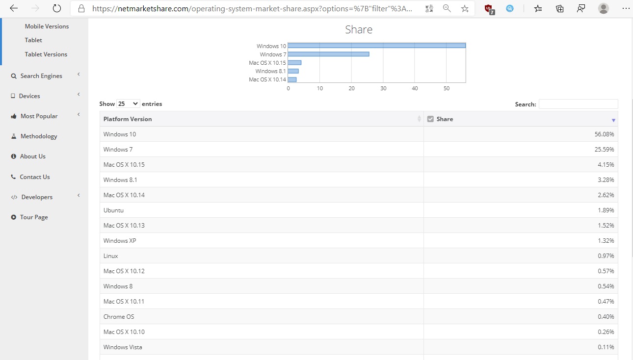Screen dimensions: 633x360
Task: Click the Most Popular thumbs-up icon
Action: coord(14,116)
